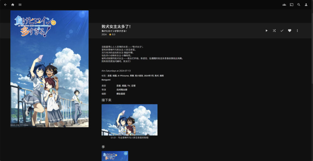Open the Home page icon
The width and height of the screenshot is (313, 161).
pyautogui.click(x=13, y=5)
